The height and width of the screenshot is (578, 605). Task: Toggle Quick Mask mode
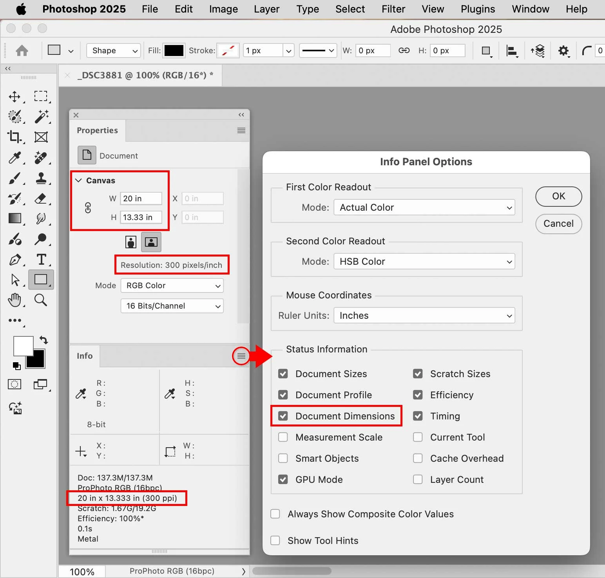(14, 384)
